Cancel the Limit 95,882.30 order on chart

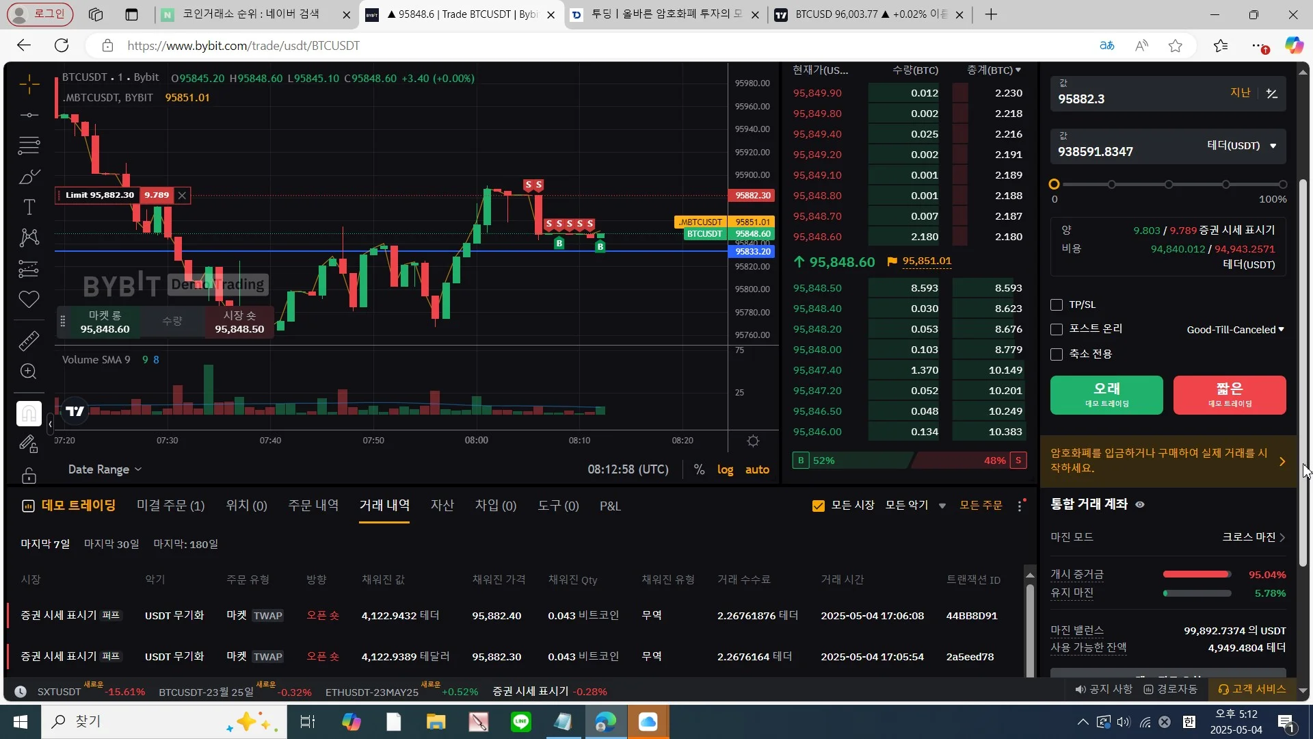point(182,196)
